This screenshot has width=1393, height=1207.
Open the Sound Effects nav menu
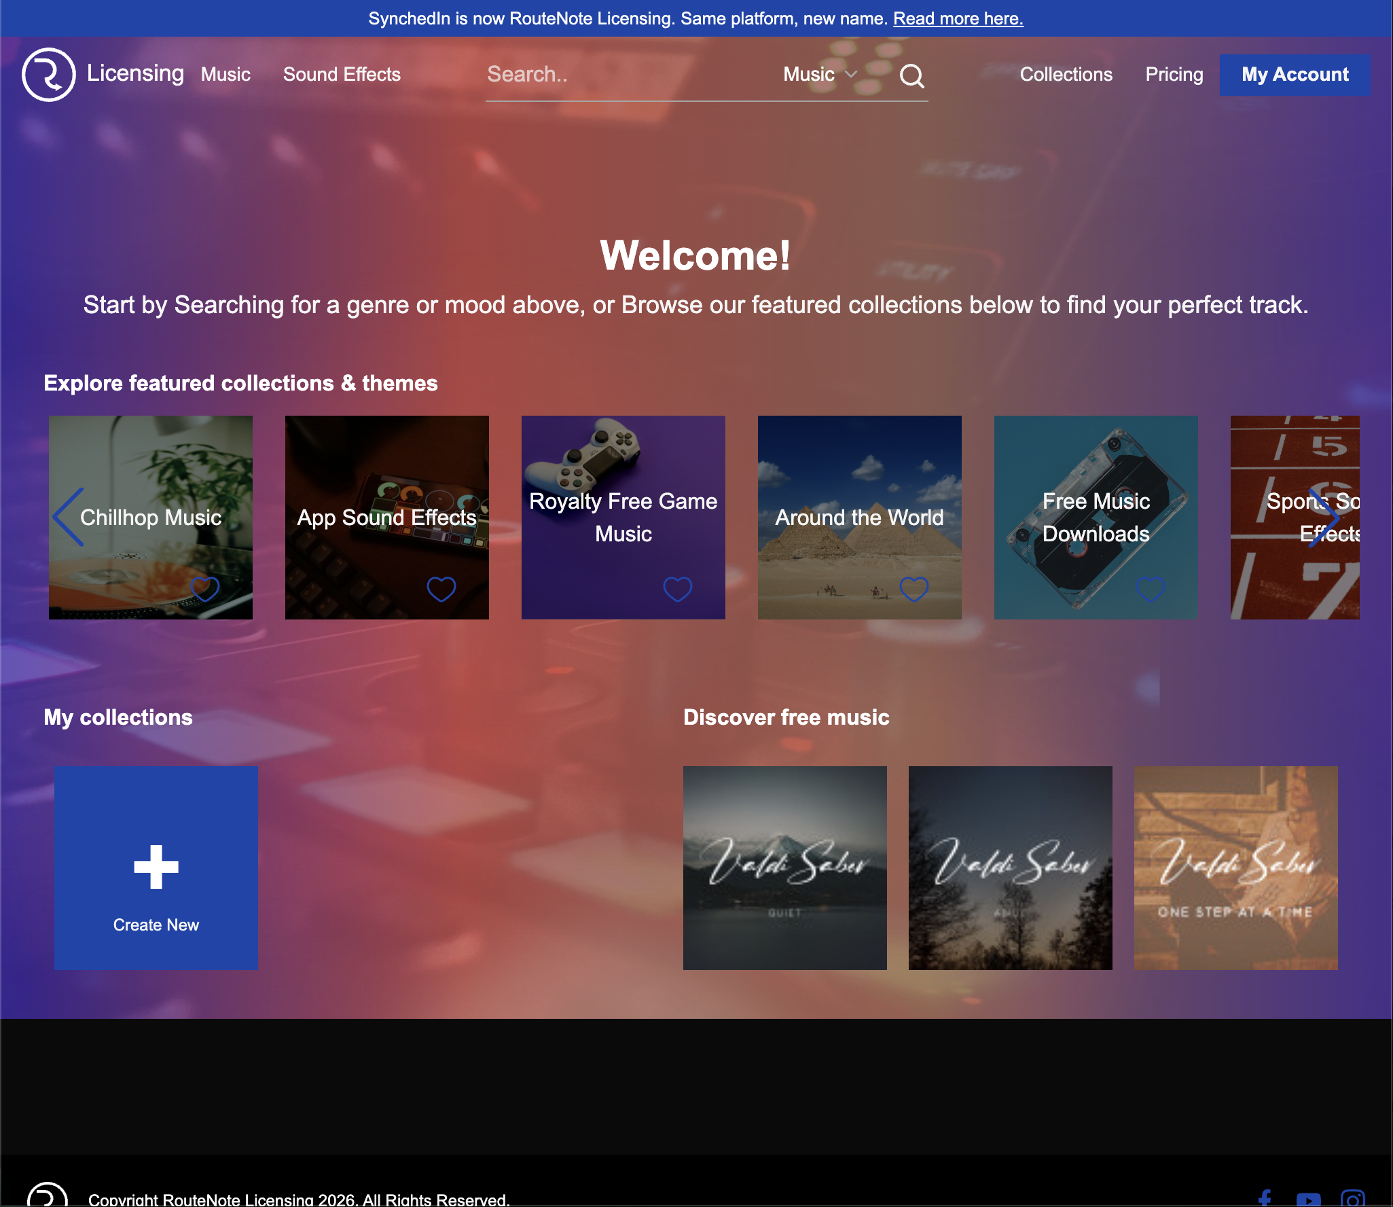[x=342, y=75]
